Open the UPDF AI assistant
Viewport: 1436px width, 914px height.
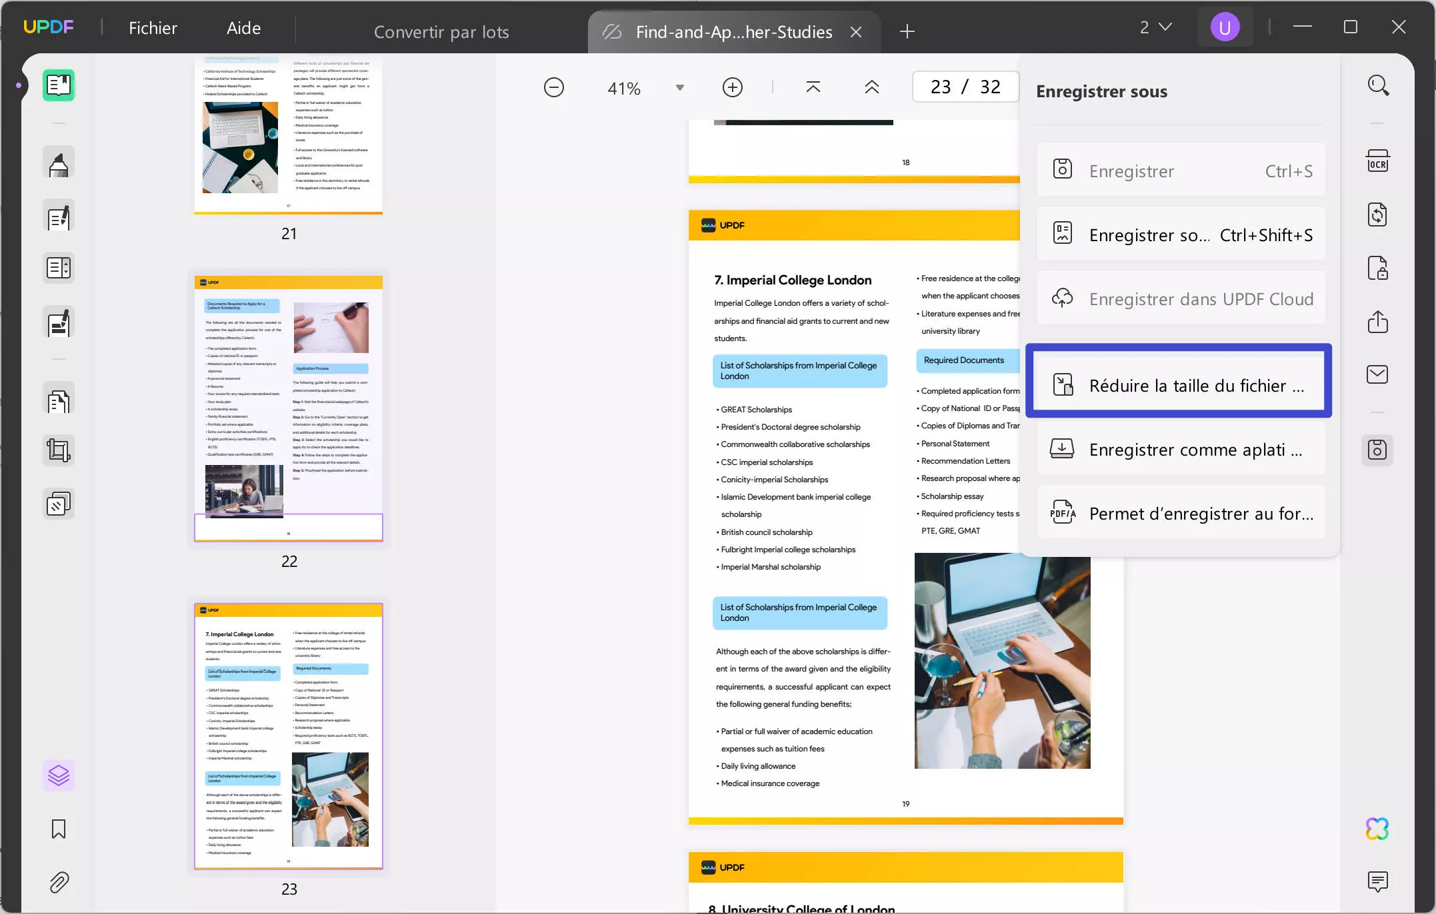point(1377,829)
